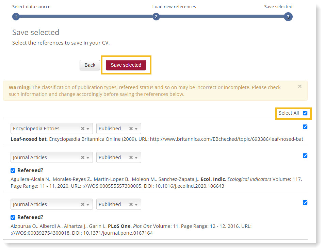Image resolution: width=325 pixels, height=252 pixels.
Task: Toggle the Select All checkbox
Action: coord(305,113)
